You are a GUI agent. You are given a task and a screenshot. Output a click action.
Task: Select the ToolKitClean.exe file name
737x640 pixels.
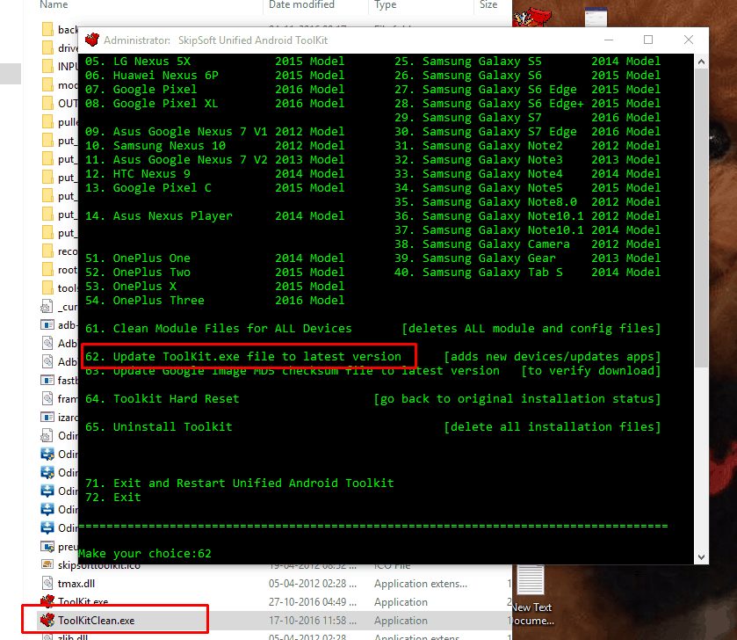pyautogui.click(x=97, y=621)
